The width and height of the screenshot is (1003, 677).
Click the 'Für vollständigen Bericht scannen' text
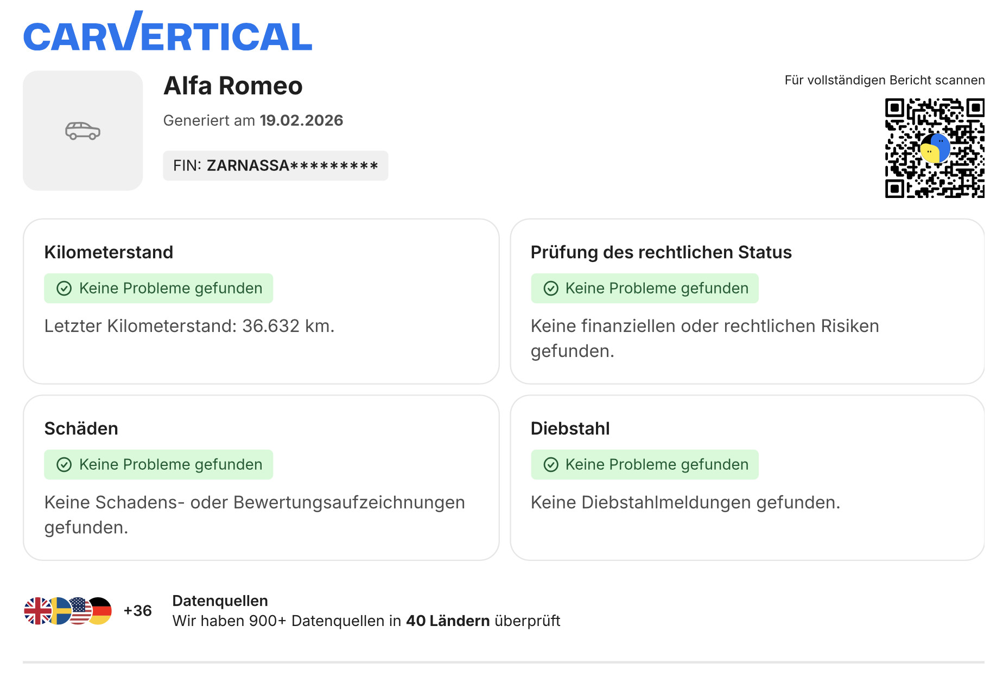click(x=884, y=80)
